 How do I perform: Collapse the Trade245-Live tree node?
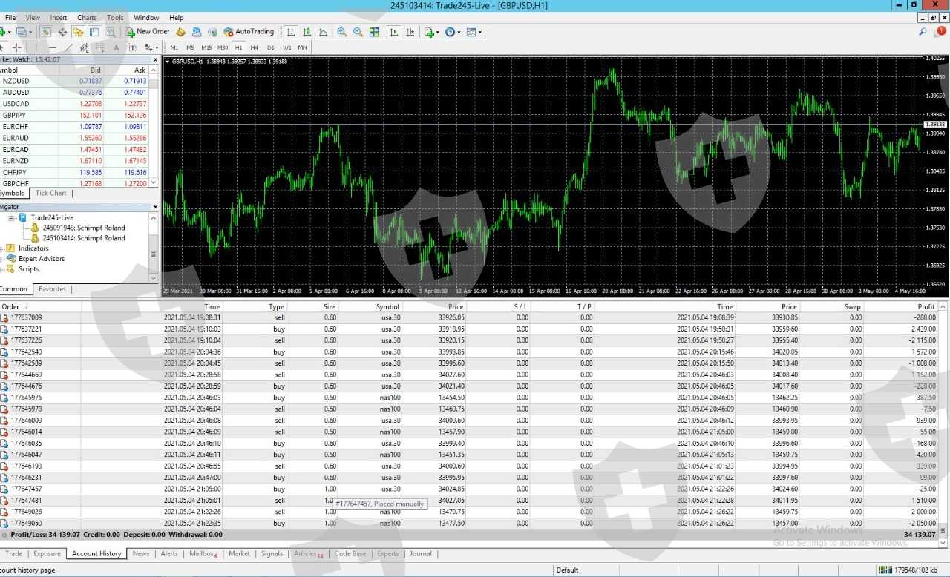pos(12,218)
